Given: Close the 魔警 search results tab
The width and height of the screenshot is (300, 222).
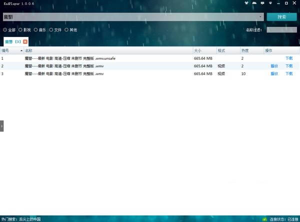Looking at the screenshot, I should [25, 41].
